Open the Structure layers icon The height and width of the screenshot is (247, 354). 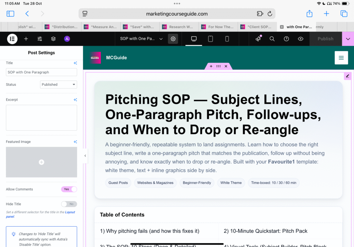click(x=53, y=39)
